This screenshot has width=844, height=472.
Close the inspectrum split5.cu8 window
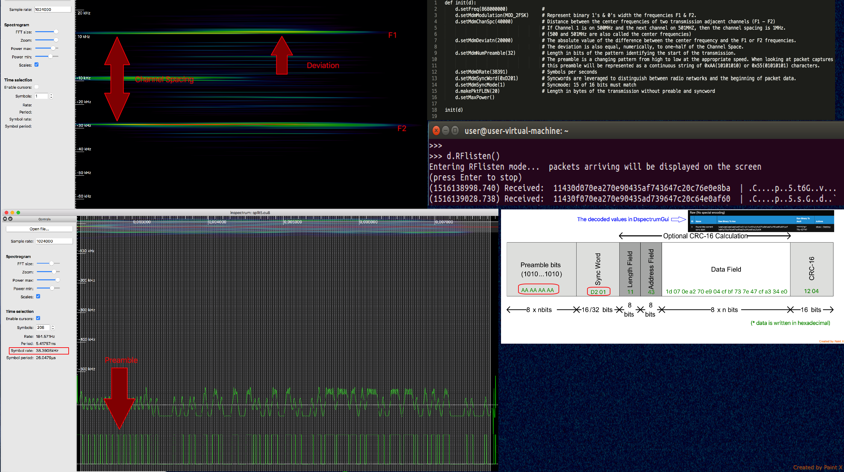pos(6,213)
